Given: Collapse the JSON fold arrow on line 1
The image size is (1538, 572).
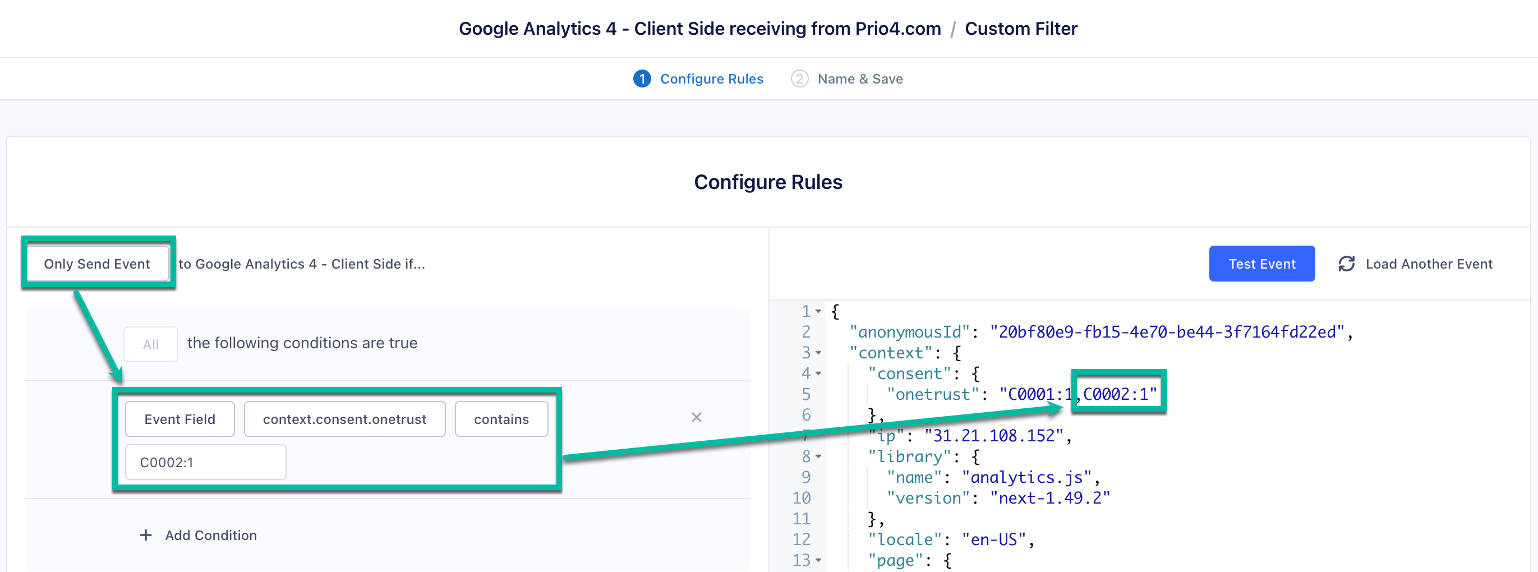Looking at the screenshot, I should (x=818, y=311).
